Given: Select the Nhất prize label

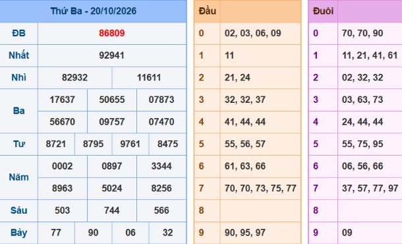Looking at the screenshot, I should (18, 55).
